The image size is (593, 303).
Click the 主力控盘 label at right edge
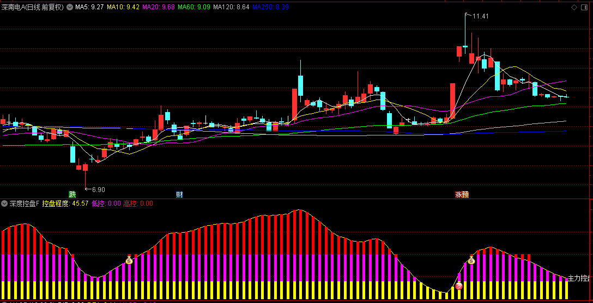(579, 279)
